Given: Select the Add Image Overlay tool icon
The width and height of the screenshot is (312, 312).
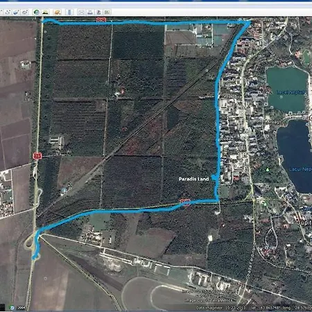Looking at the screenshot, I should [x=16, y=12].
